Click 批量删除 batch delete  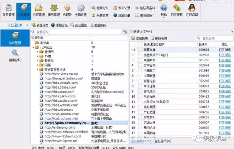[98, 25]
